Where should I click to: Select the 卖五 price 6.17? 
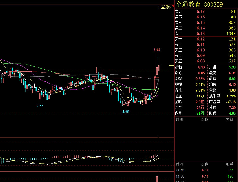201,11
